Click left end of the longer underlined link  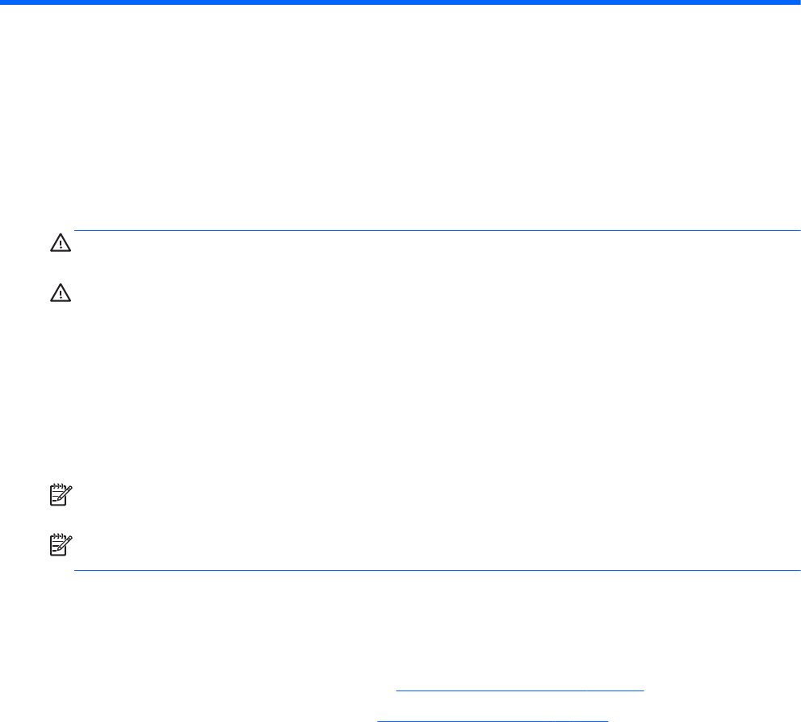point(399,690)
